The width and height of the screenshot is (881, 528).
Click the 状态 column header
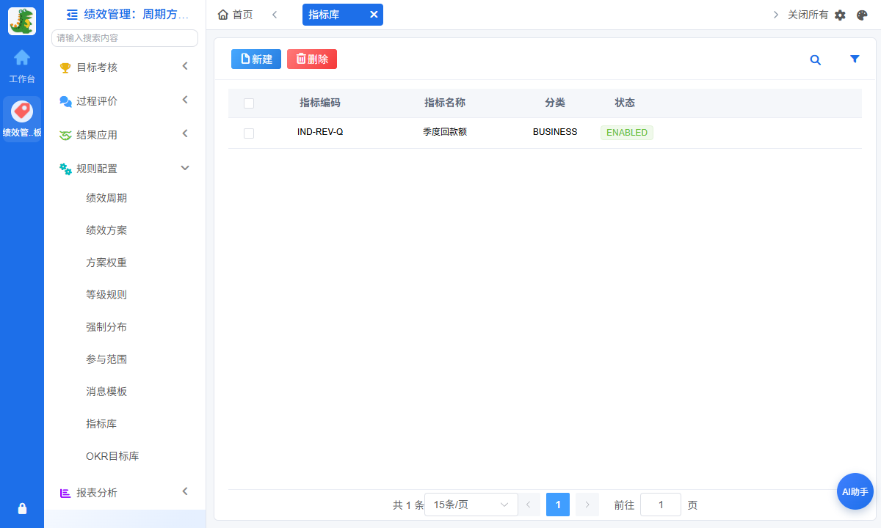(x=625, y=103)
